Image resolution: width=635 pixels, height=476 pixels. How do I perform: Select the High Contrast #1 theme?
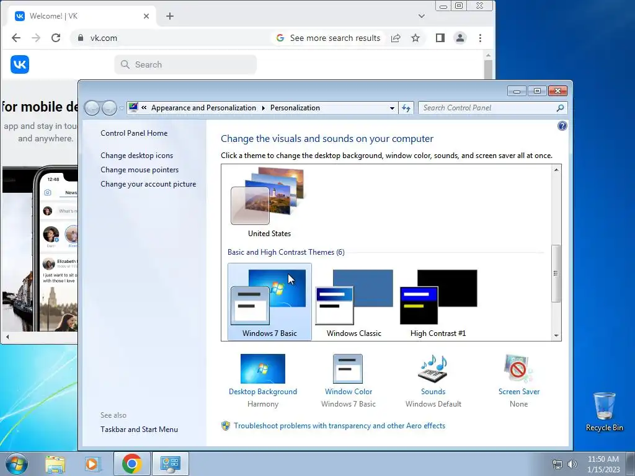(x=438, y=302)
